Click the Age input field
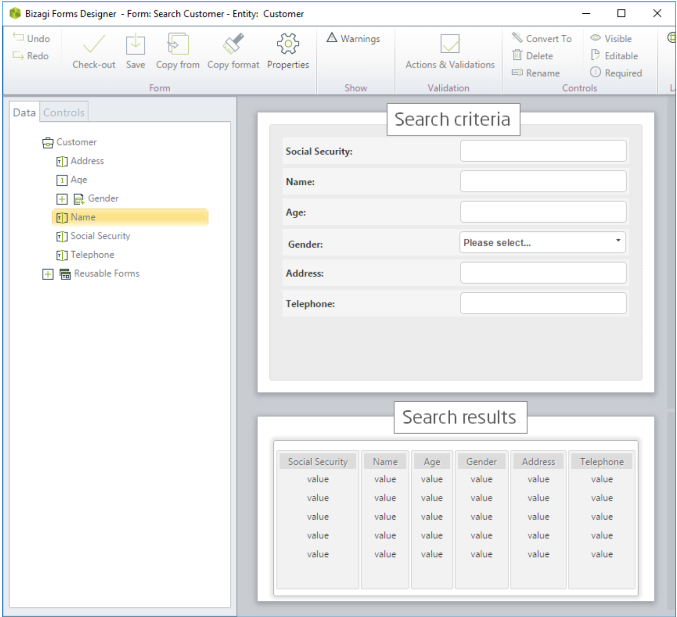Screen dimensions: 677x617 [x=543, y=212]
